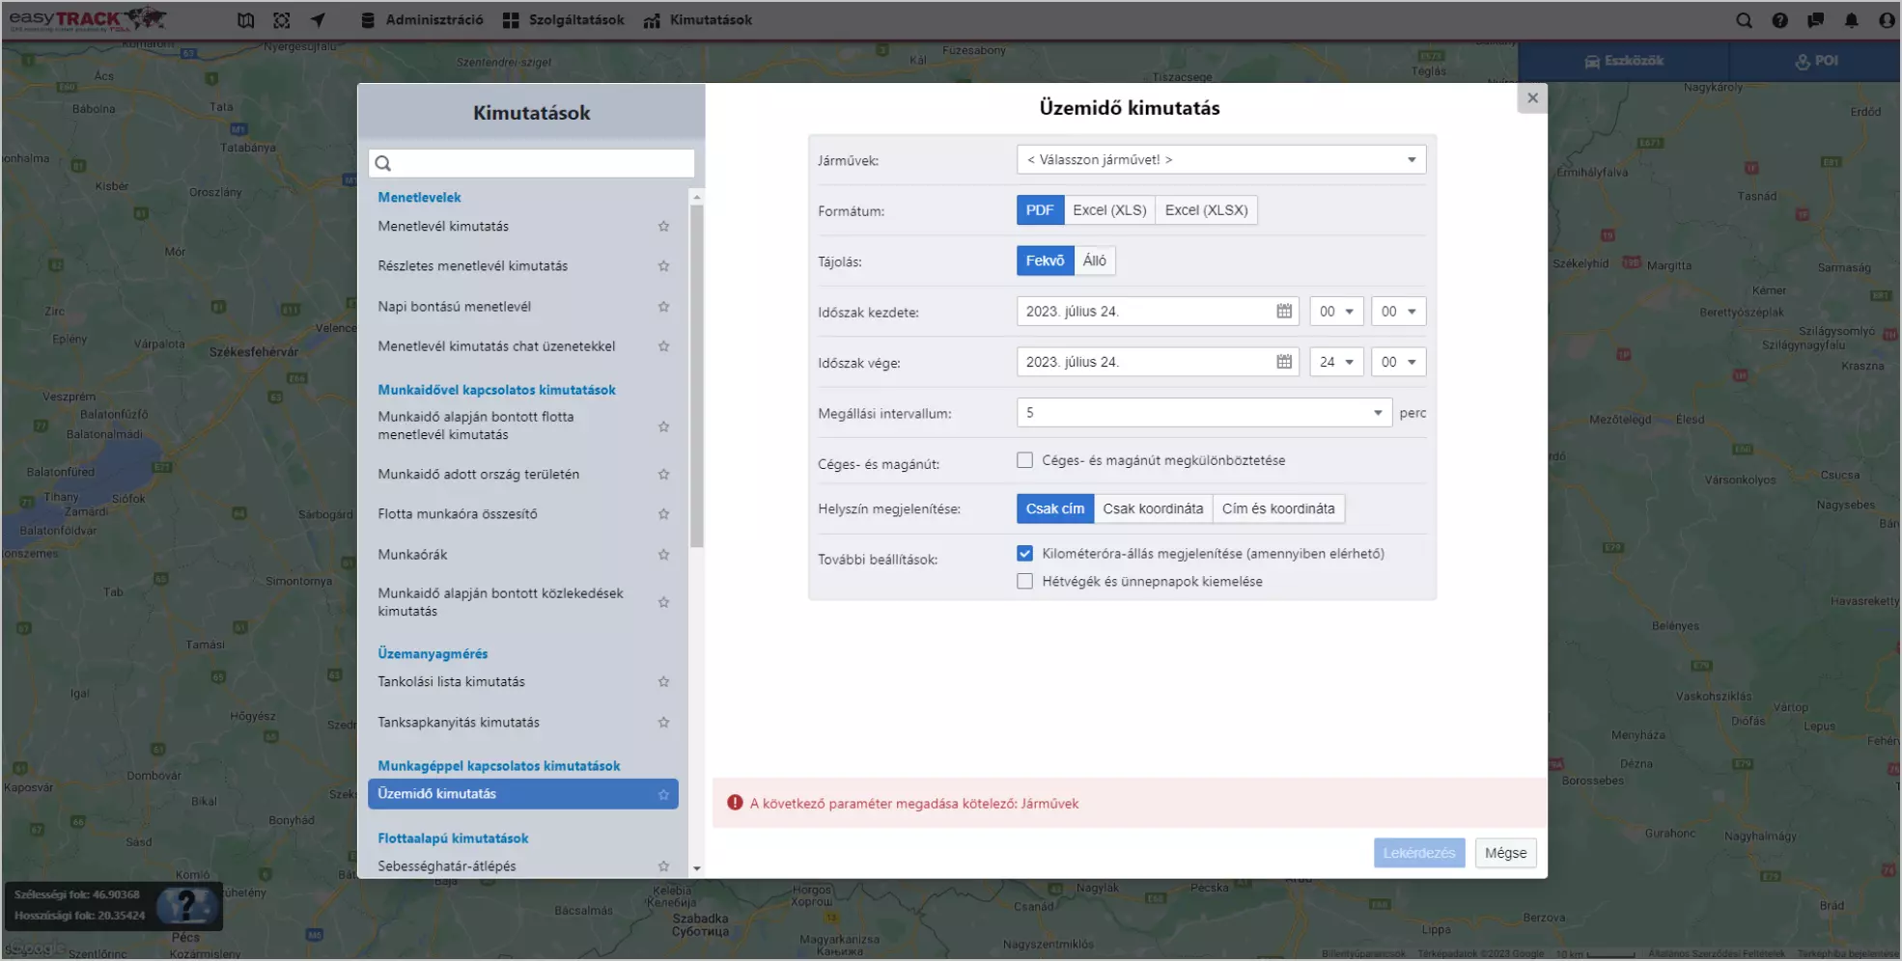Viewport: 1902px width, 961px height.
Task: Open the Kimutatások menu
Action: coord(698,19)
